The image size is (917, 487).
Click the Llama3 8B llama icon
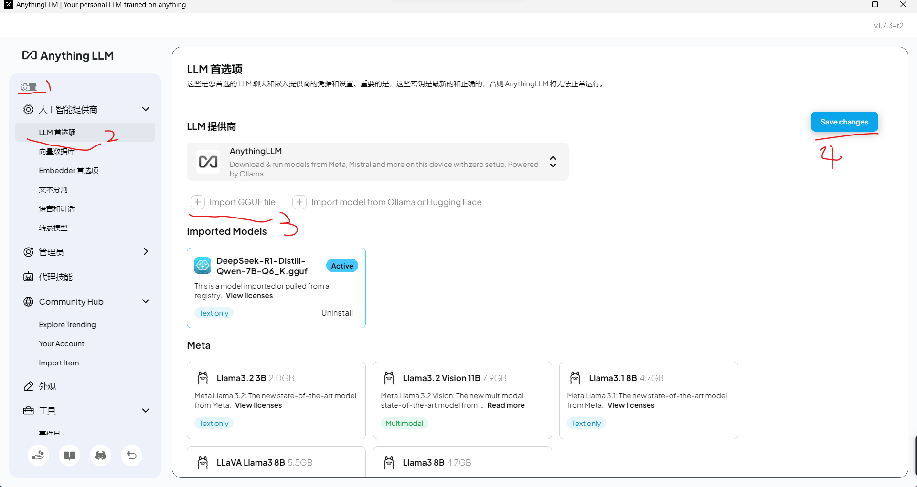coord(389,463)
